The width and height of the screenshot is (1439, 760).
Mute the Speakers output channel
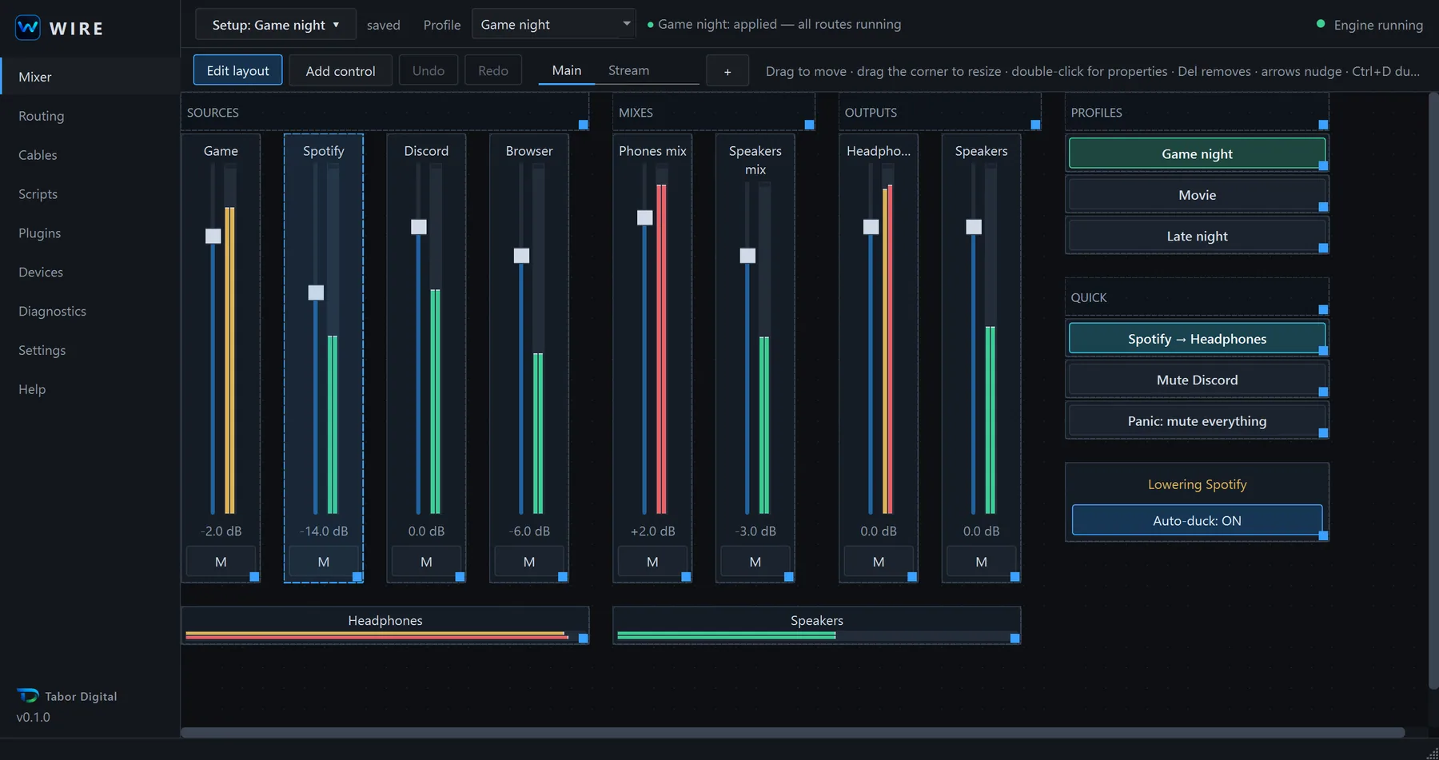click(x=981, y=562)
